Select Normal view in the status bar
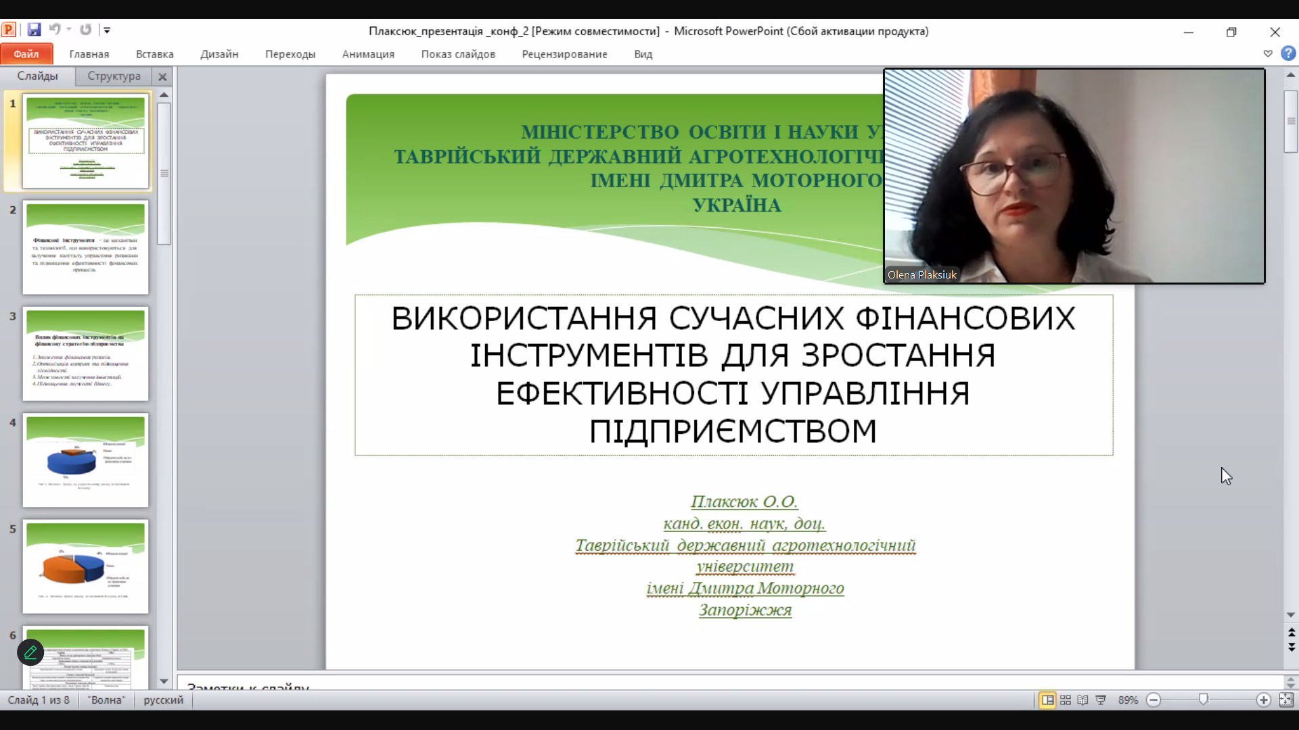The width and height of the screenshot is (1299, 730). click(1047, 700)
